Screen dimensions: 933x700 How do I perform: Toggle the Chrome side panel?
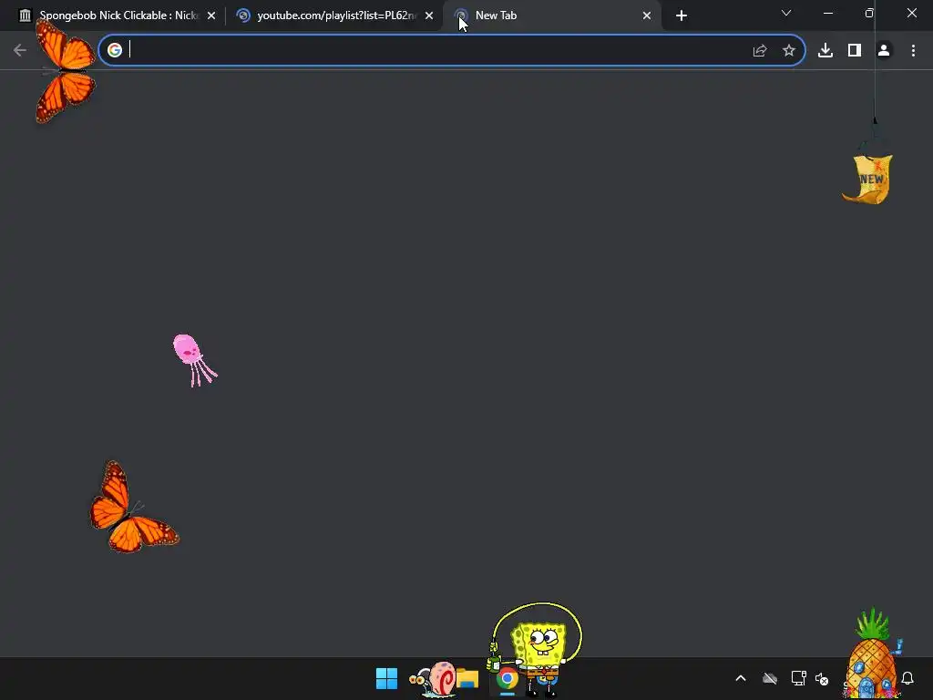click(855, 51)
